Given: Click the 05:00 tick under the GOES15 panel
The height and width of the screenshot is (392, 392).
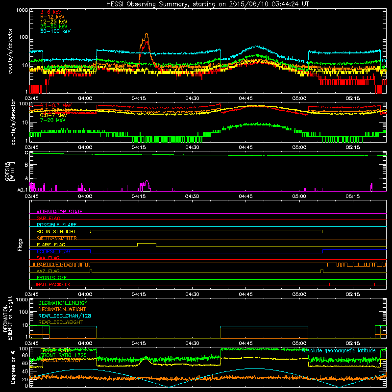Looking at the screenshot, I should click(x=299, y=196).
